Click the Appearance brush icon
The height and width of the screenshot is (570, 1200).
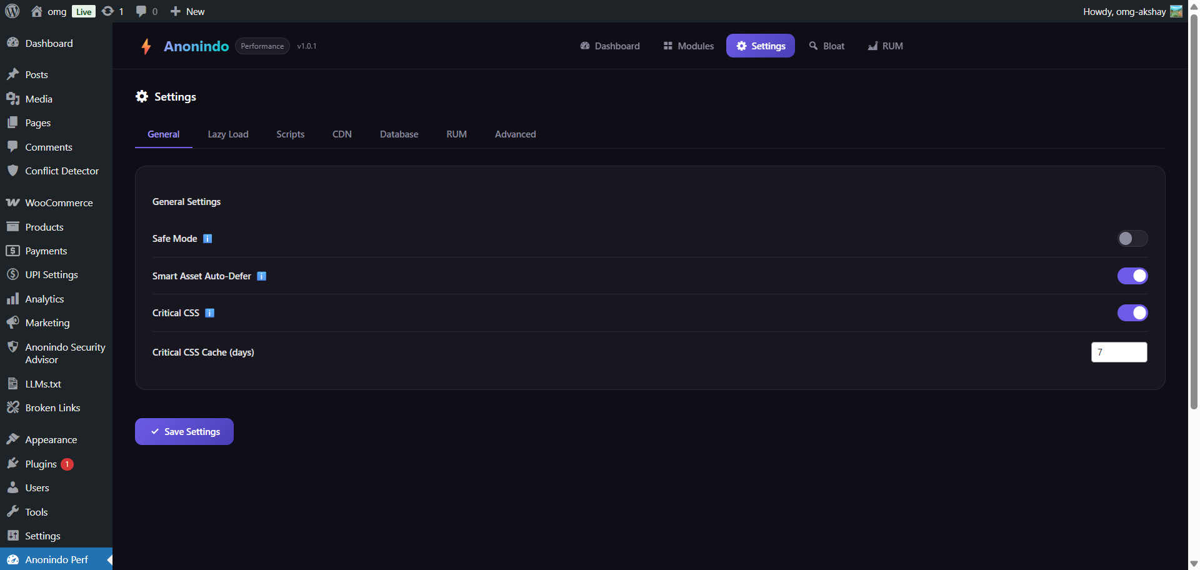point(12,439)
